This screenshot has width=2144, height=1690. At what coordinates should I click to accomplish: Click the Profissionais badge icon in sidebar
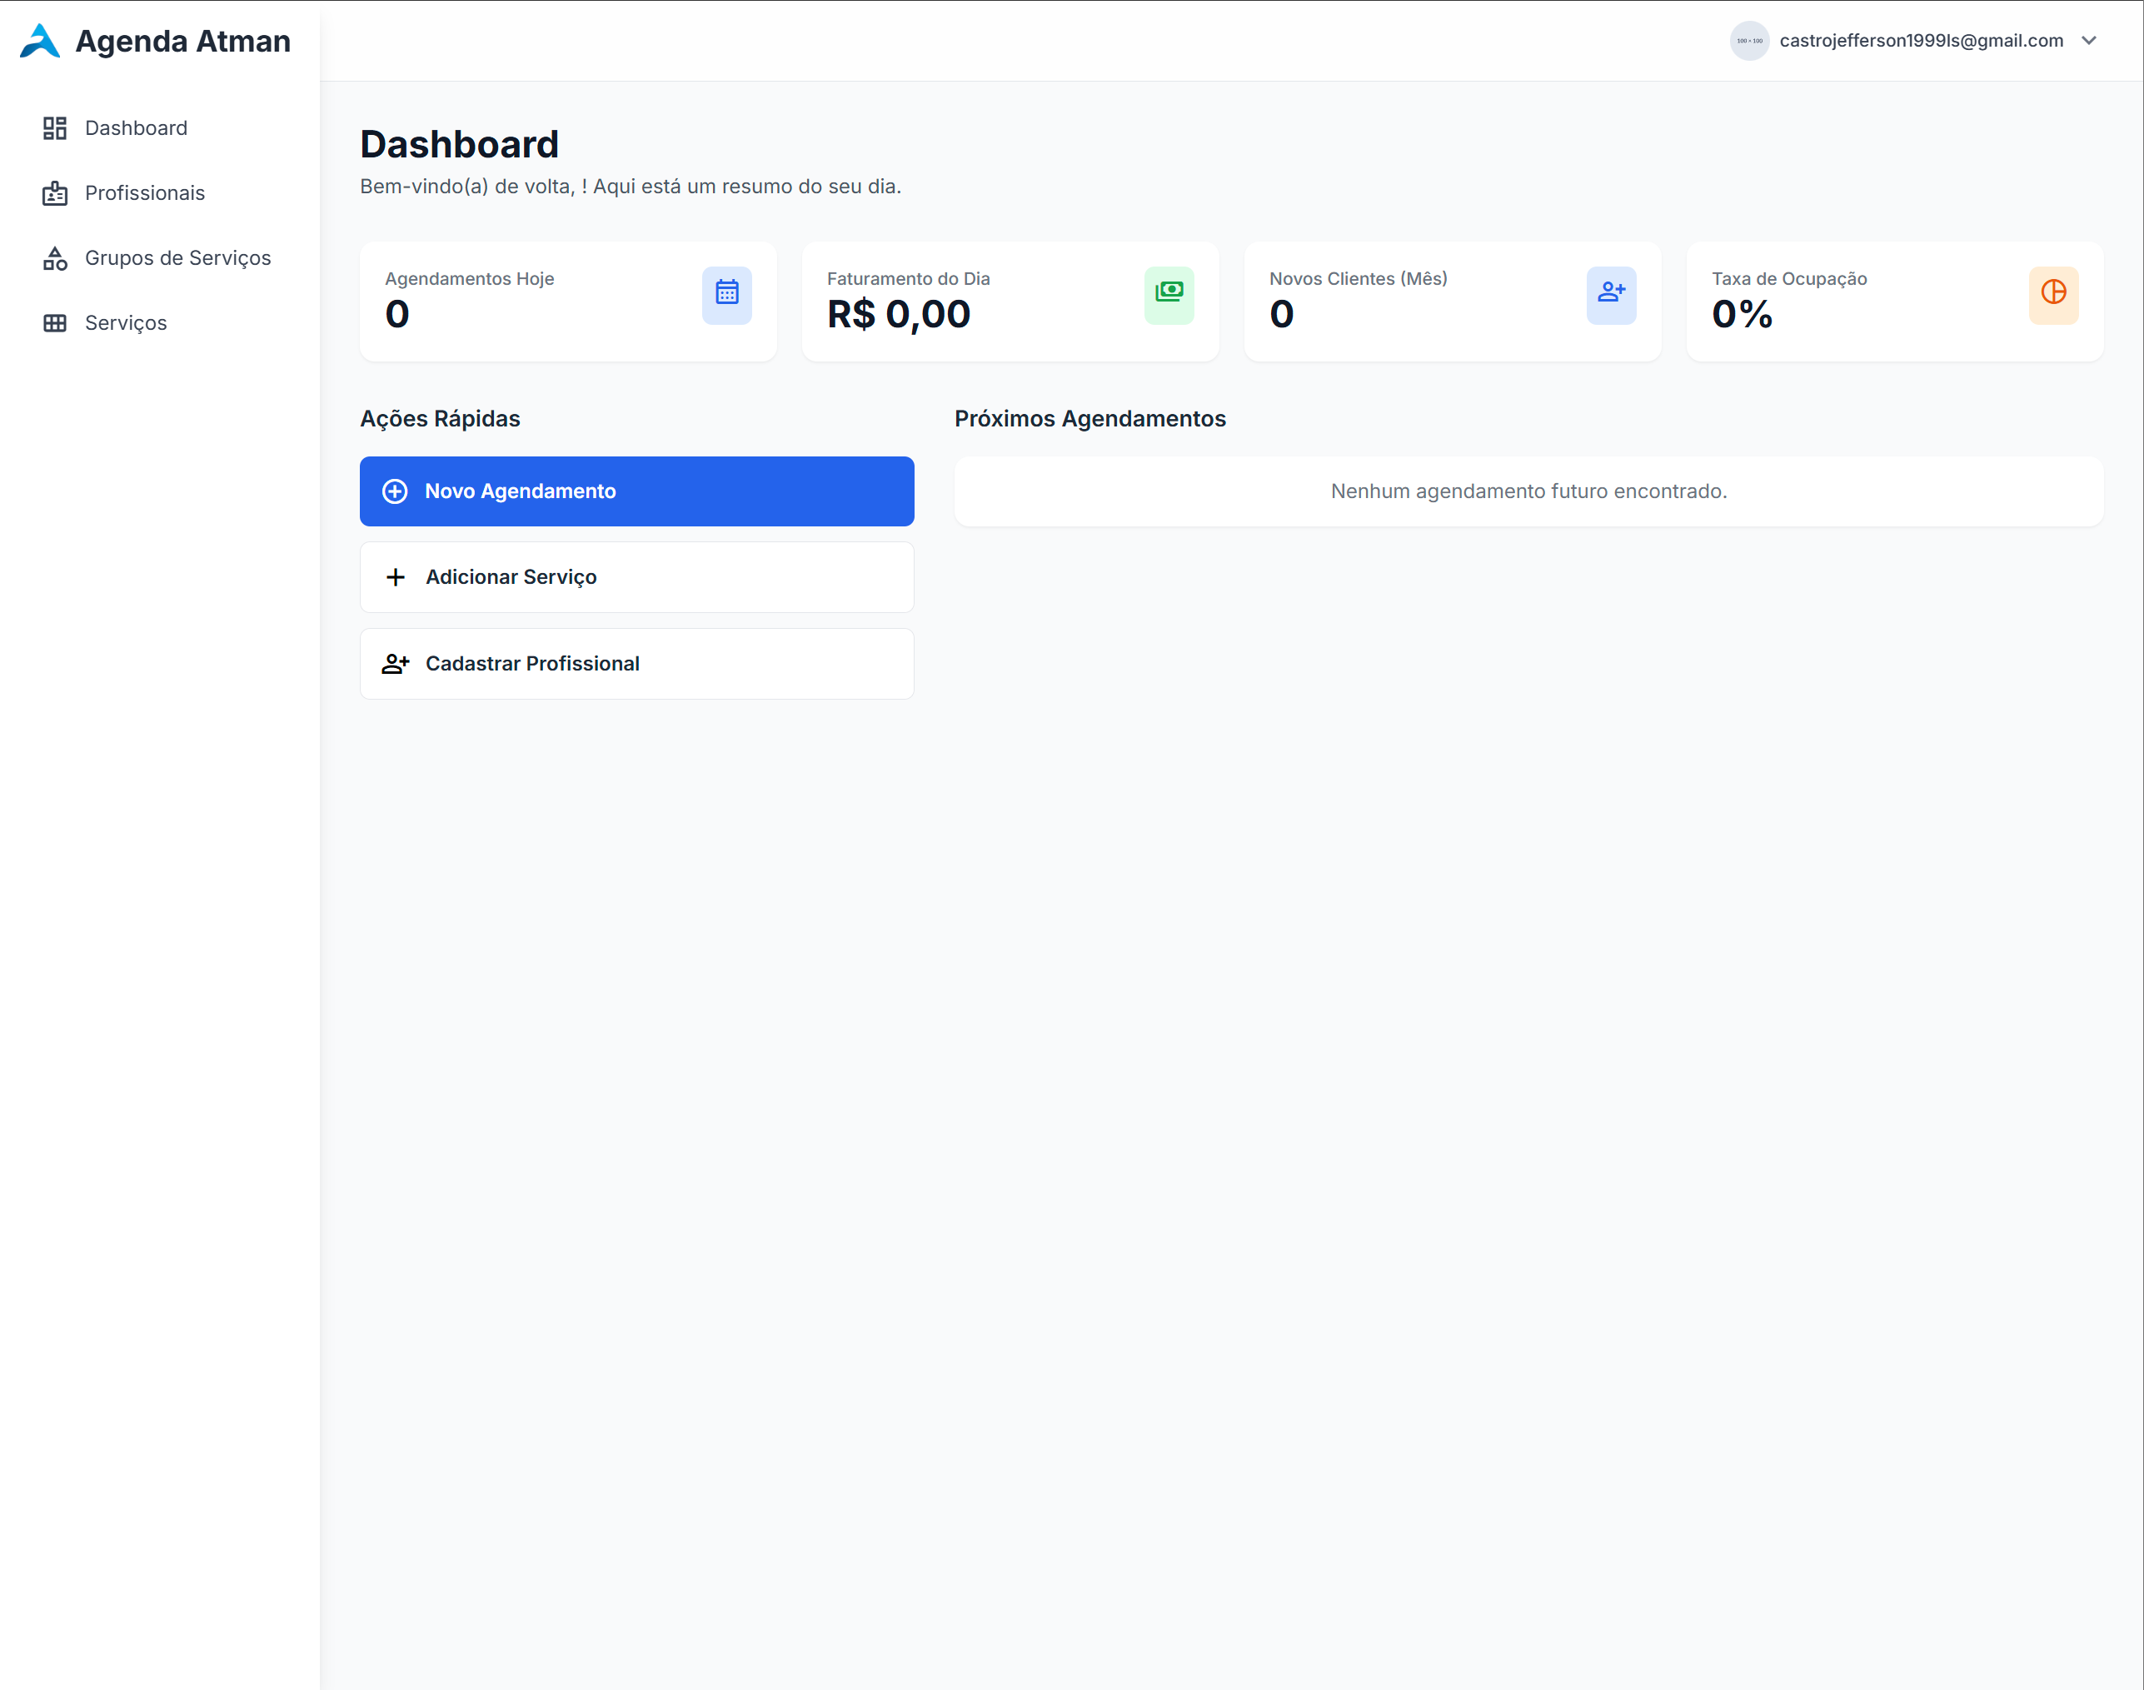pyautogui.click(x=54, y=193)
